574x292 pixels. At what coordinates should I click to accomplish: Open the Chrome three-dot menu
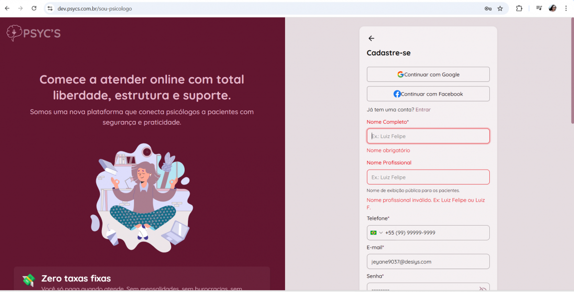[x=566, y=8]
